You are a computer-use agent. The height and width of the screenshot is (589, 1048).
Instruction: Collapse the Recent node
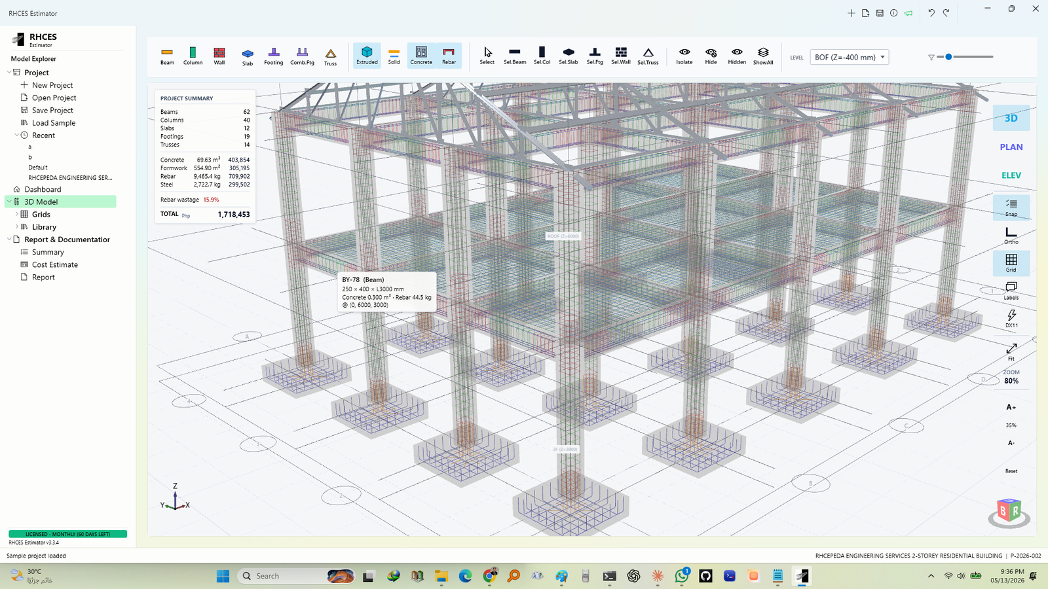coord(17,135)
